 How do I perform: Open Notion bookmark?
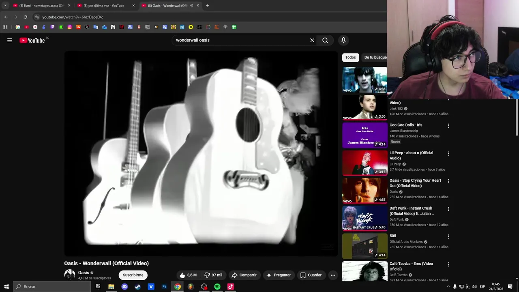[148, 27]
